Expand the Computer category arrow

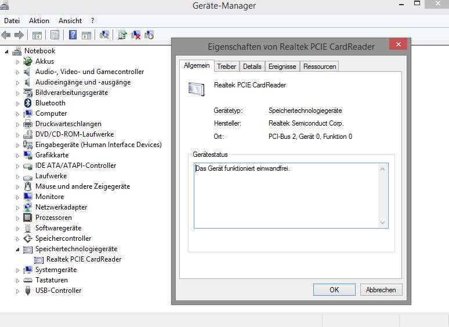[x=18, y=114]
